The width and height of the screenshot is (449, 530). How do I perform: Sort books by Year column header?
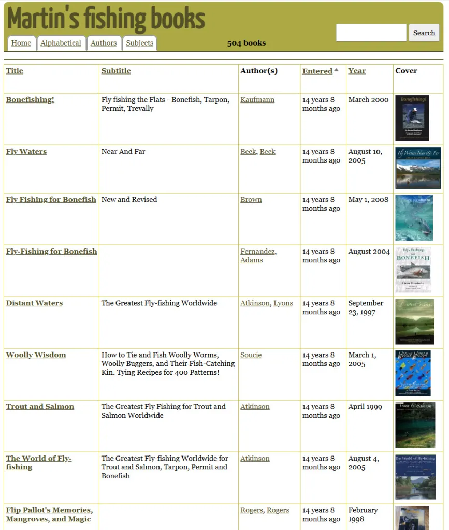pos(357,71)
